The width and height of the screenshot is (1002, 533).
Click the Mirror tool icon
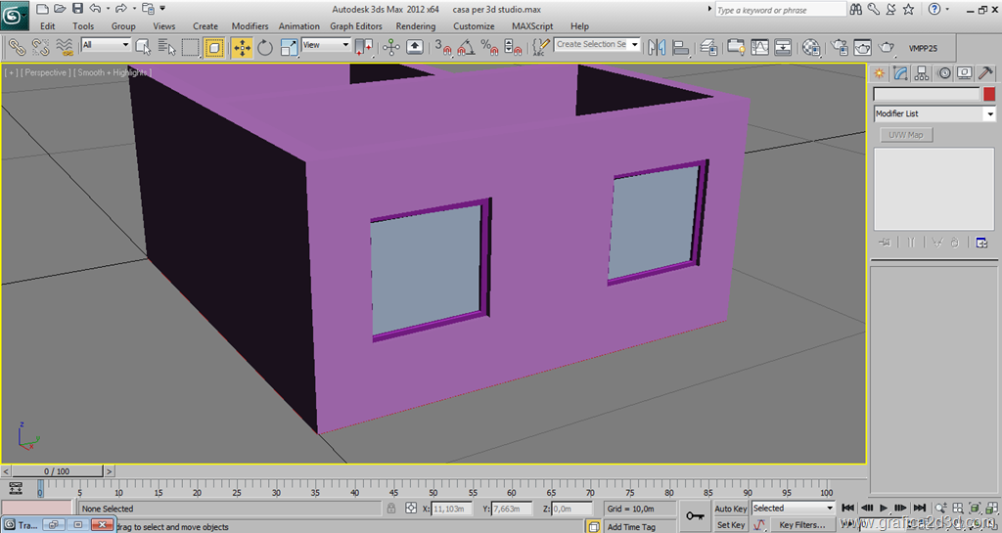point(657,47)
